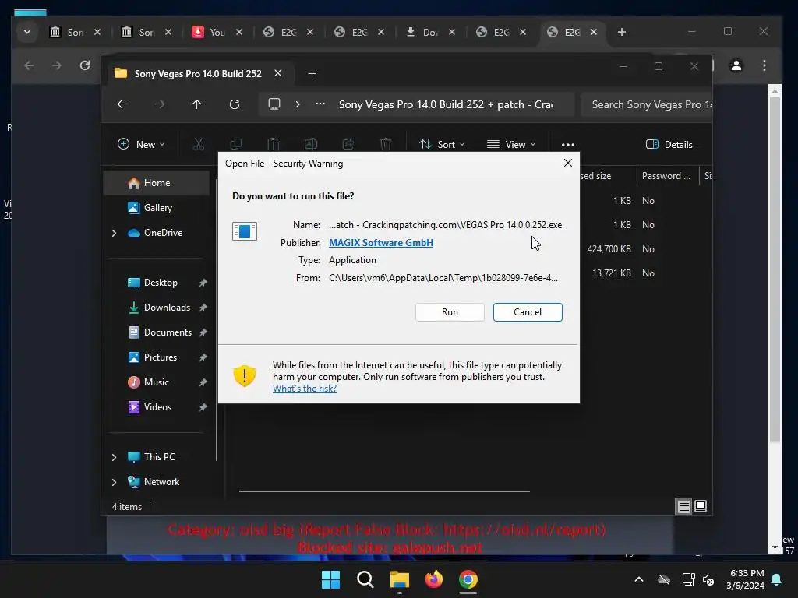Viewport: 798px width, 598px height.
Task: Click the Password column header
Action: point(666,176)
